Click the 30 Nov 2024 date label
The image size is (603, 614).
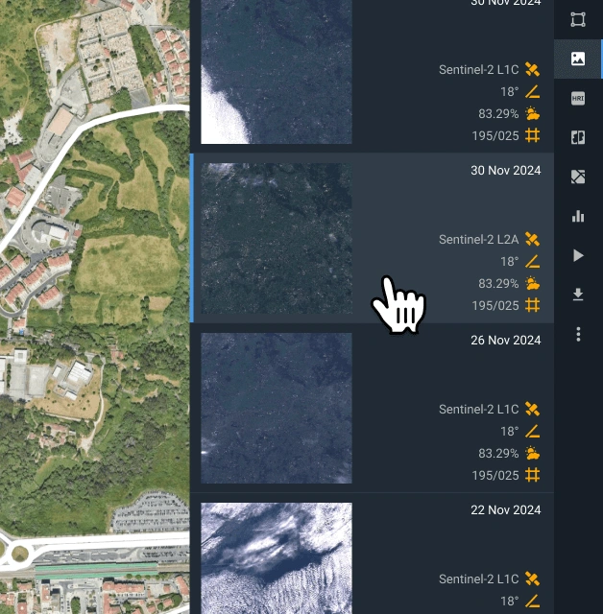pyautogui.click(x=505, y=171)
